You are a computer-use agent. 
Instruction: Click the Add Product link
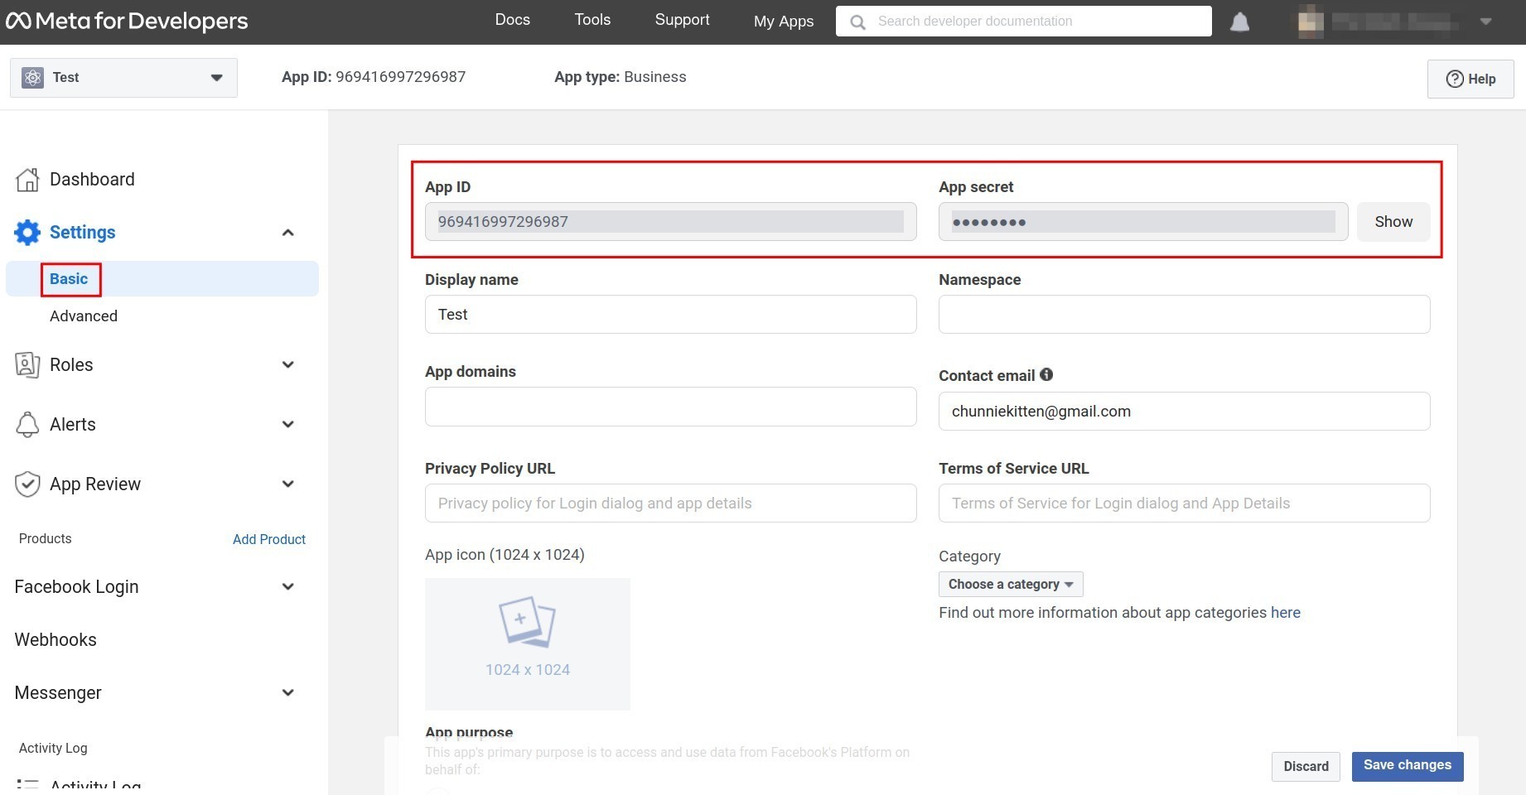tap(269, 540)
